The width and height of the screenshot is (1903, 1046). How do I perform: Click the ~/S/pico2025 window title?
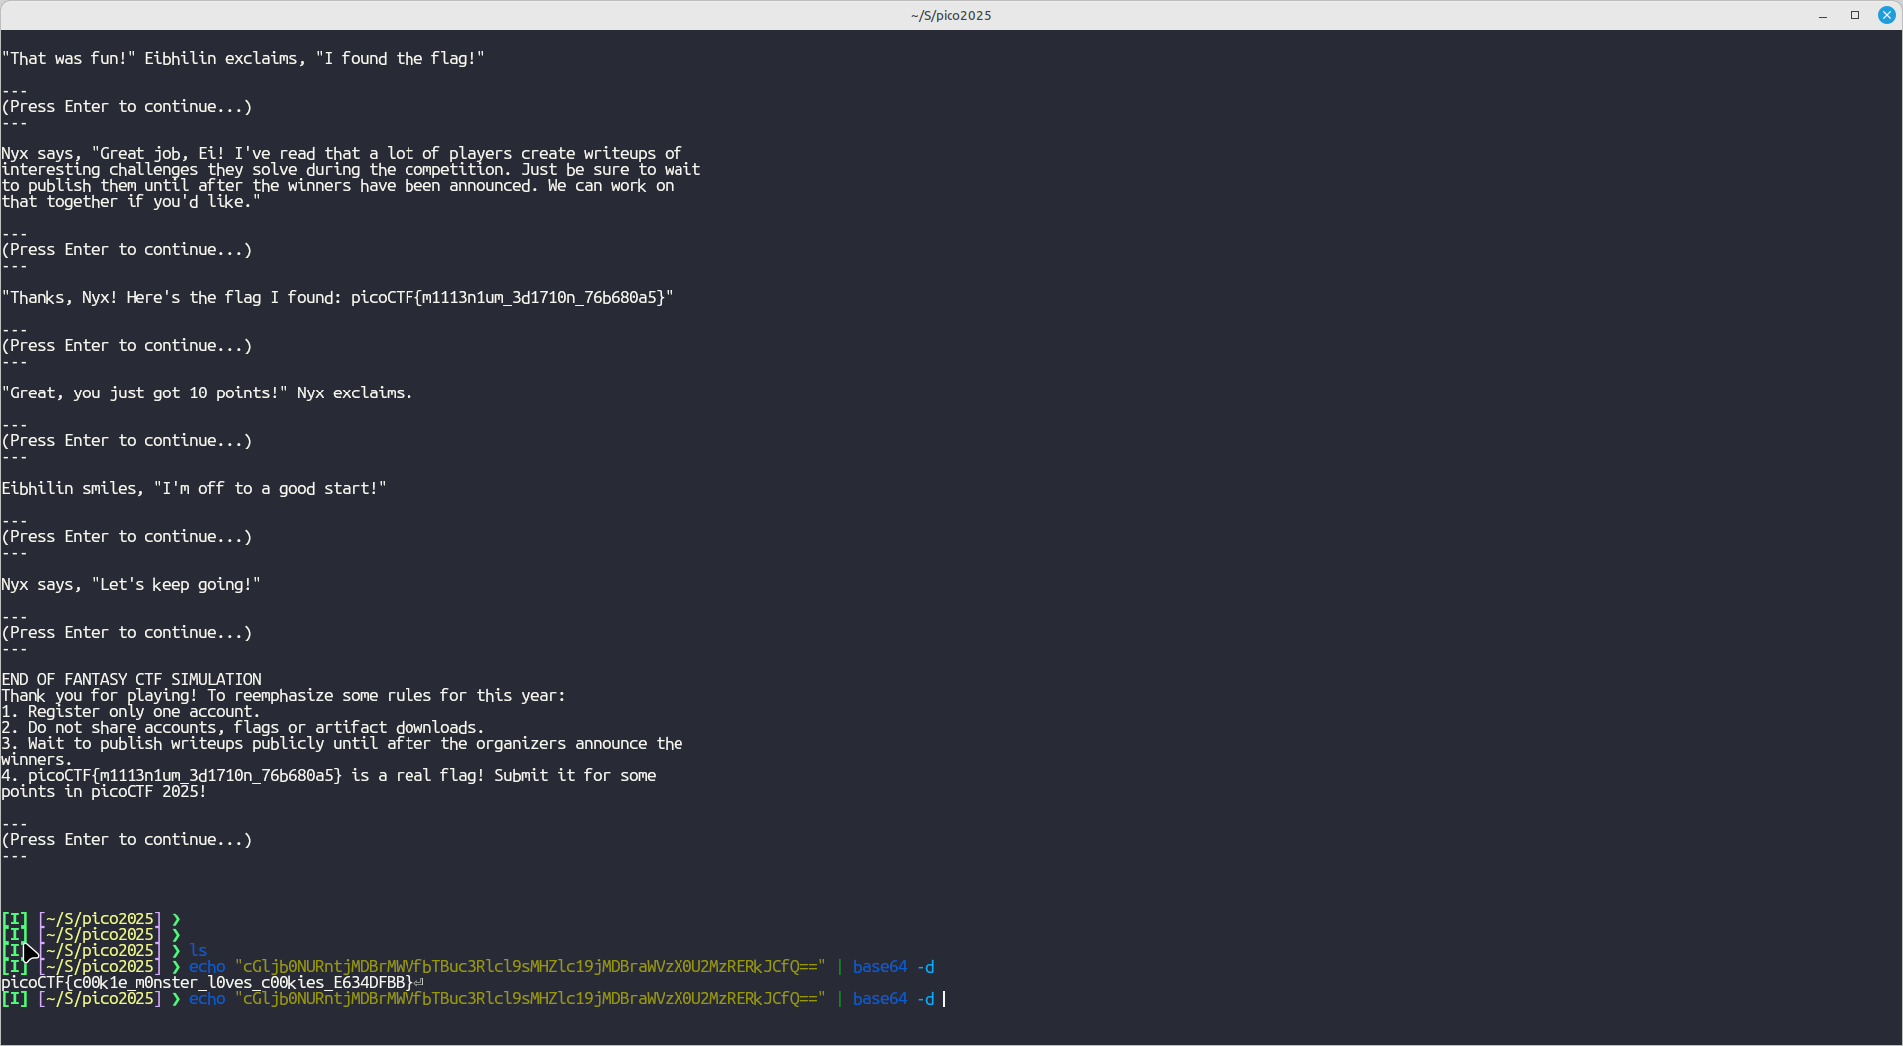951,15
